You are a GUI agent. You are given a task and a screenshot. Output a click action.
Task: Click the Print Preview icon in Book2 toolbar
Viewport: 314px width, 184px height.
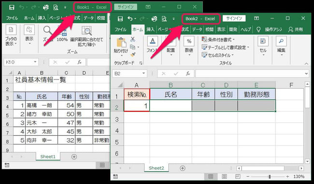(164, 19)
